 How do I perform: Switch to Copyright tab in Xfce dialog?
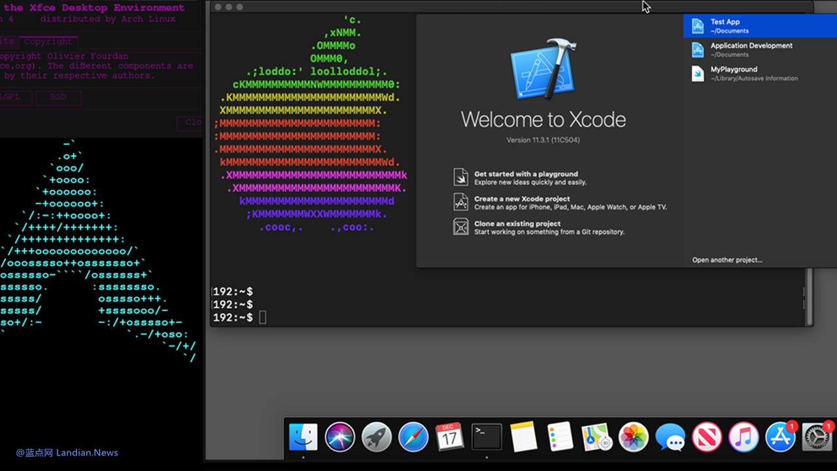[x=49, y=42]
